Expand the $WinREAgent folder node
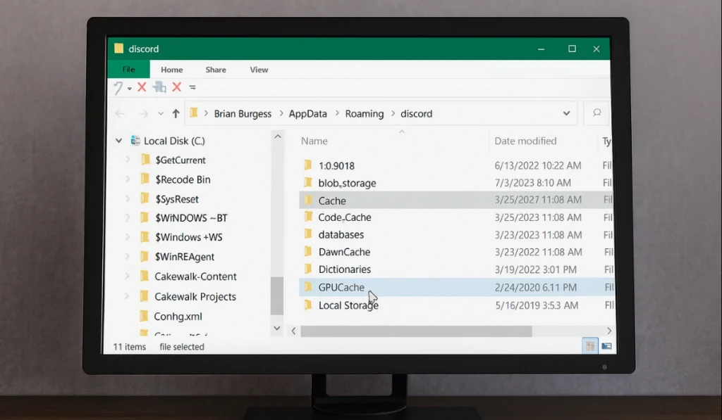This screenshot has width=722, height=420. click(x=128, y=256)
